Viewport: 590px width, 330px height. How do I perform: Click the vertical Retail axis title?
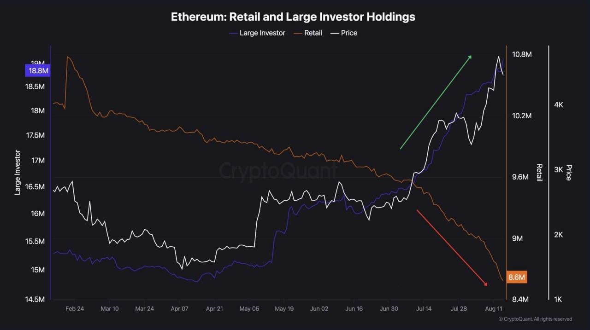pyautogui.click(x=539, y=173)
